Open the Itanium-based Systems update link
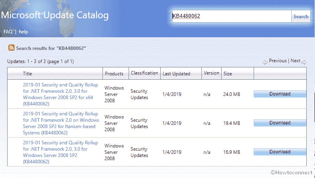This screenshot has width=315, height=178. click(61, 123)
